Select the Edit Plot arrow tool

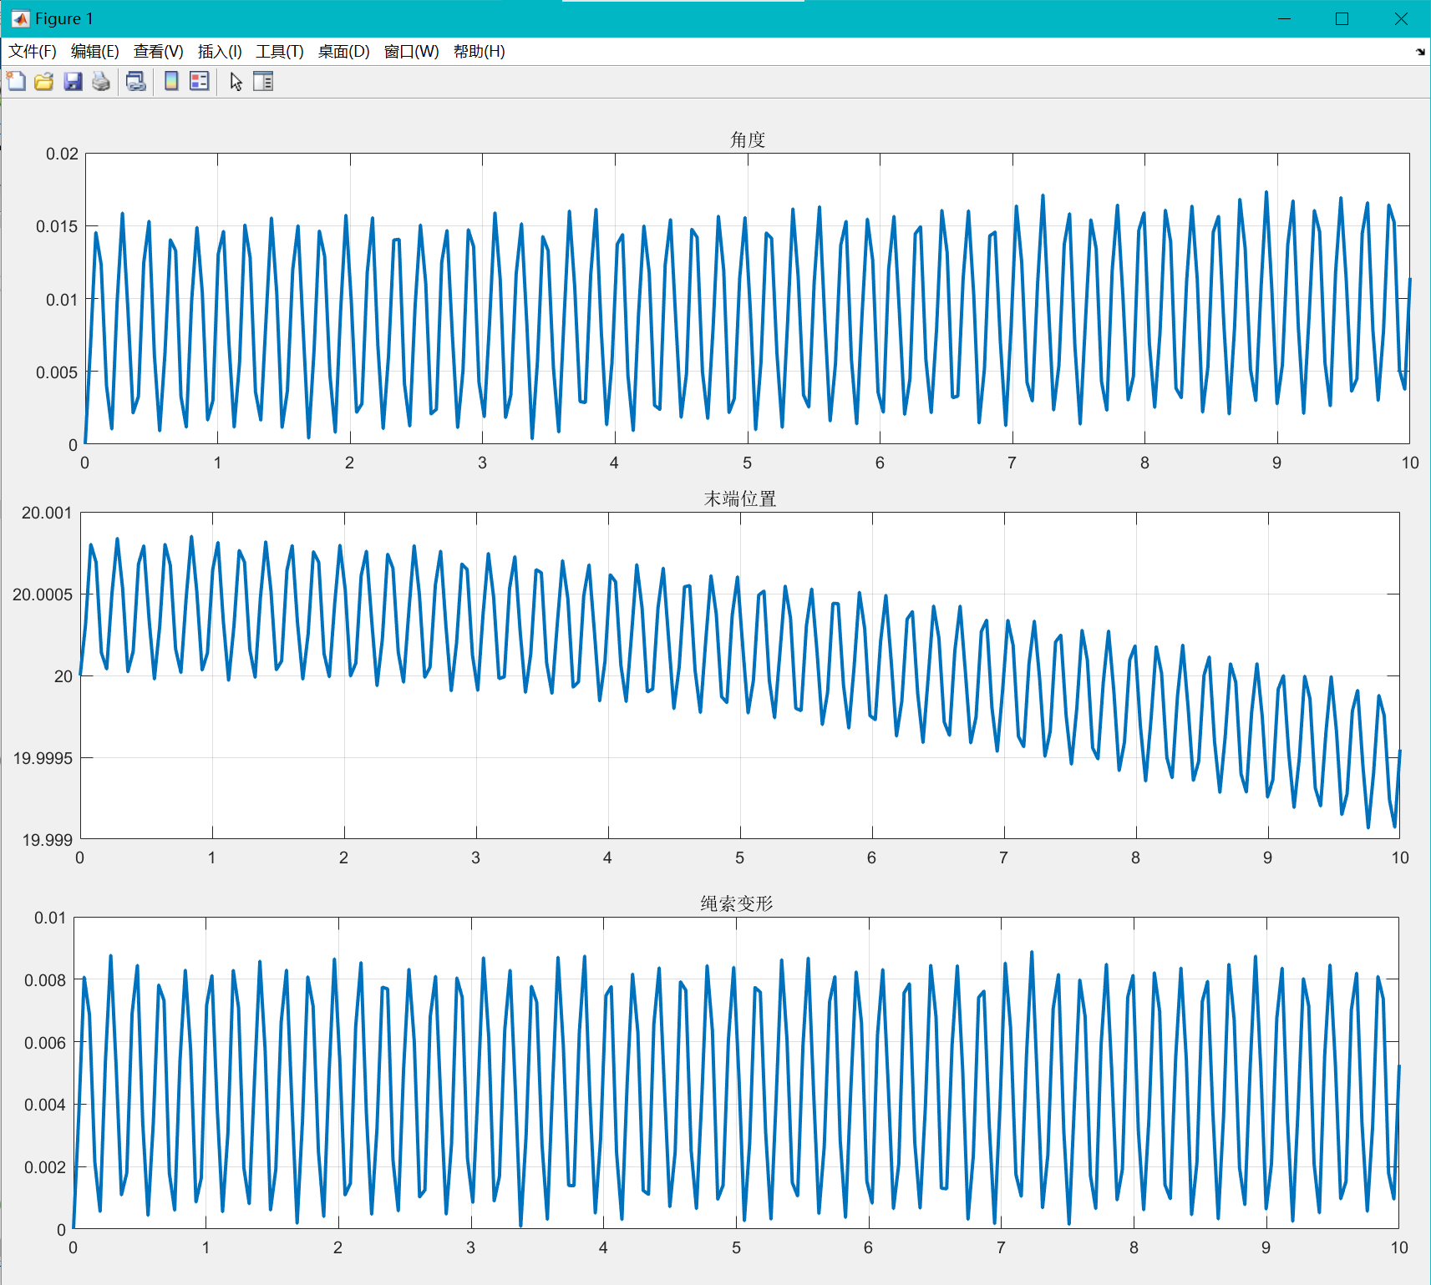tap(236, 81)
